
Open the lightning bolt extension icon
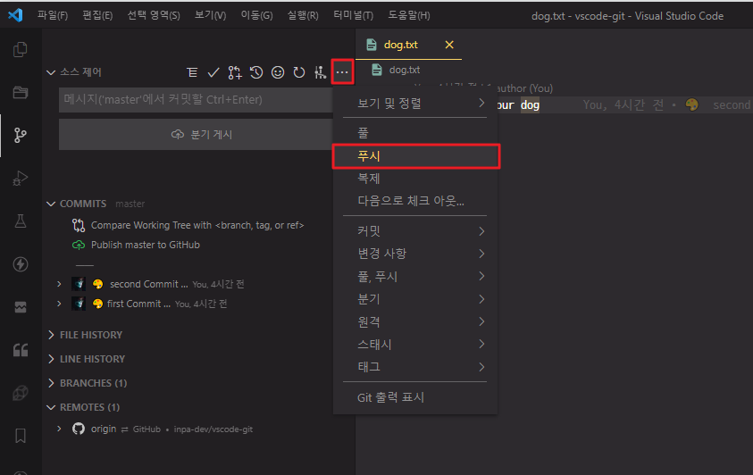coord(21,264)
